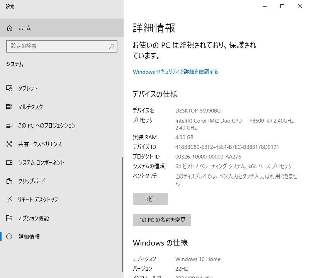Screen dimensions: 309x278
Task: Click the プロダクト ID value 00326-10000-00000-AA276
Action: pyautogui.click(x=208, y=157)
